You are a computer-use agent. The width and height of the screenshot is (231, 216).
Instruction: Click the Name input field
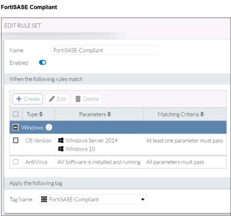coord(105,50)
